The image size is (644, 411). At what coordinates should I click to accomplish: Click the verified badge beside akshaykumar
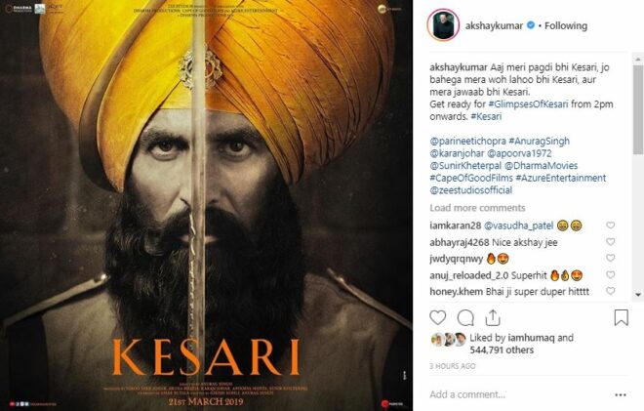coord(531,25)
